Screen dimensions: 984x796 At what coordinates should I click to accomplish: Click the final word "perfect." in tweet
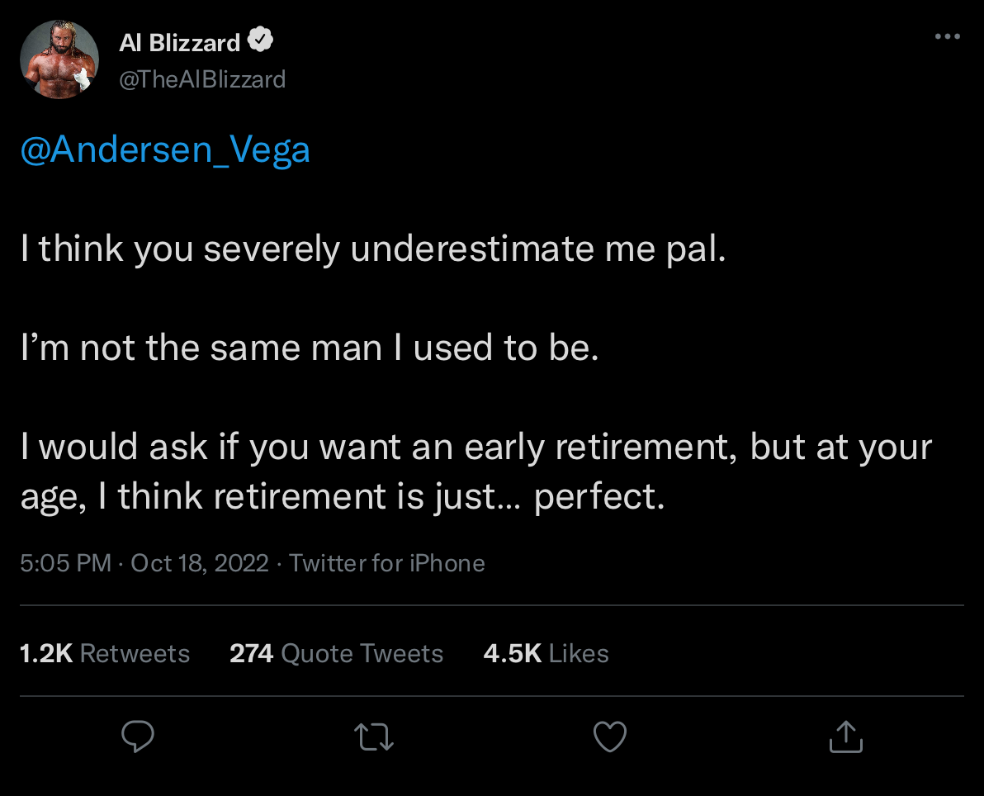point(599,496)
